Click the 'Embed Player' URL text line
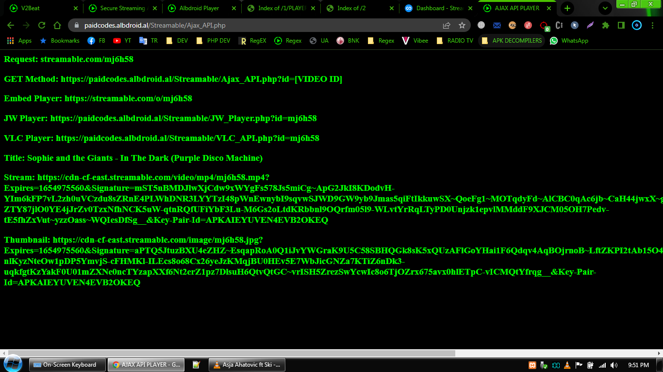The width and height of the screenshot is (663, 372). [98, 98]
